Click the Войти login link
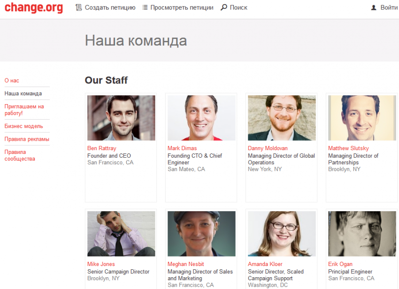 (x=389, y=8)
